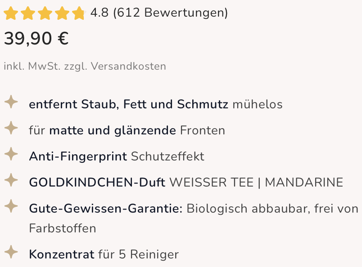Click the sparkle icon beside Konzentrat
The height and width of the screenshot is (267, 362).
coord(11,252)
